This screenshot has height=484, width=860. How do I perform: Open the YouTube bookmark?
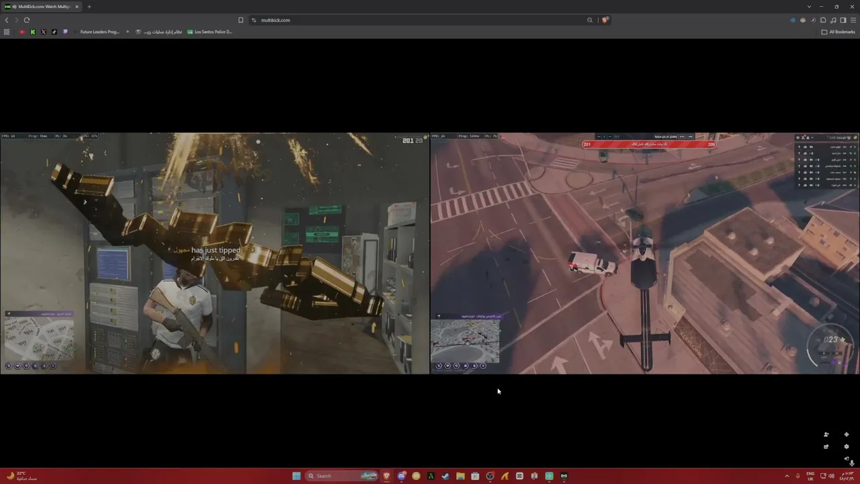[22, 32]
